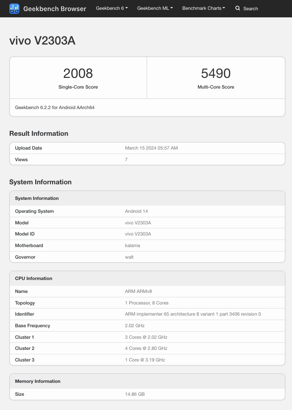Click the upload date March 15 2024 value
The width and height of the screenshot is (292, 410).
pyautogui.click(x=151, y=148)
